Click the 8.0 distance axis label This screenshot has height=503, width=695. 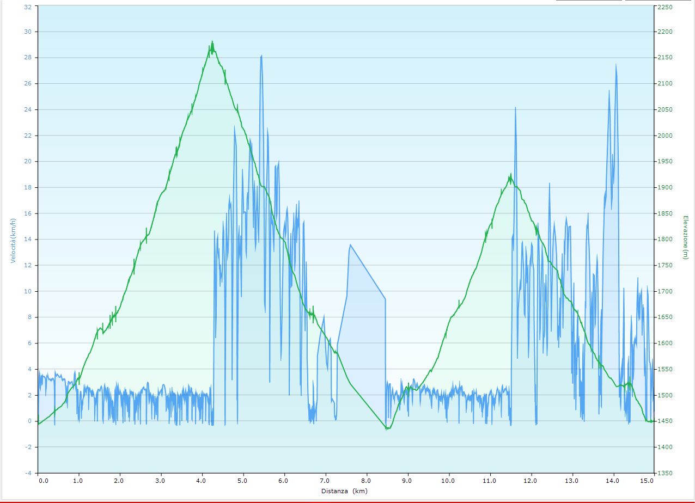click(367, 481)
